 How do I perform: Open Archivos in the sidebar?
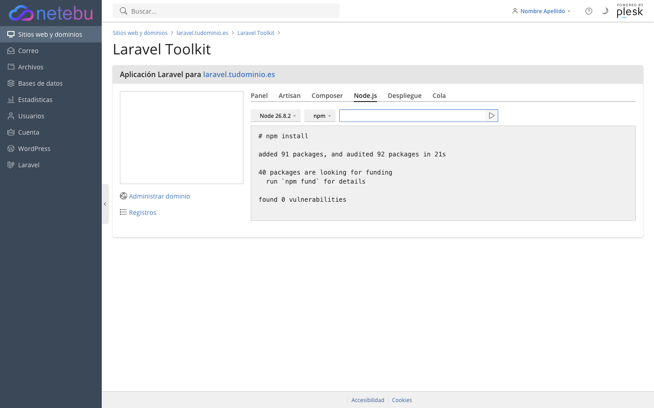pos(51,67)
